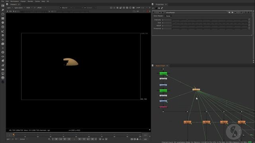Open Properties pane content menu icon

click(x=153, y=4)
